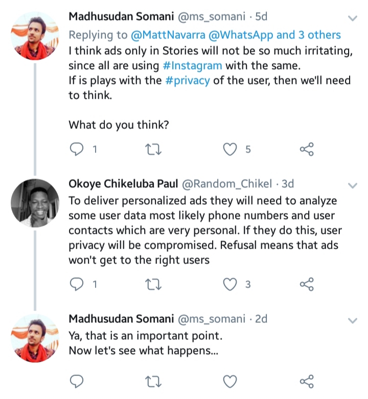Like the "Ya, that is an important point" tweet
The height and width of the screenshot is (399, 368).
click(231, 381)
